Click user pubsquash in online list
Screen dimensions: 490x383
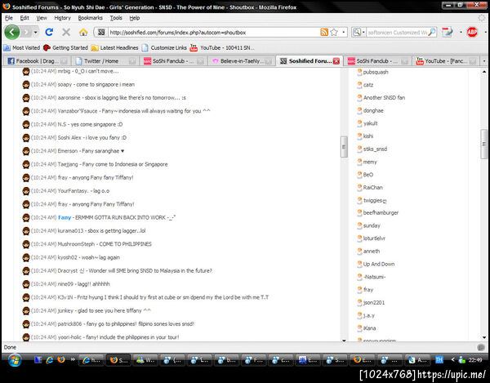point(376,72)
